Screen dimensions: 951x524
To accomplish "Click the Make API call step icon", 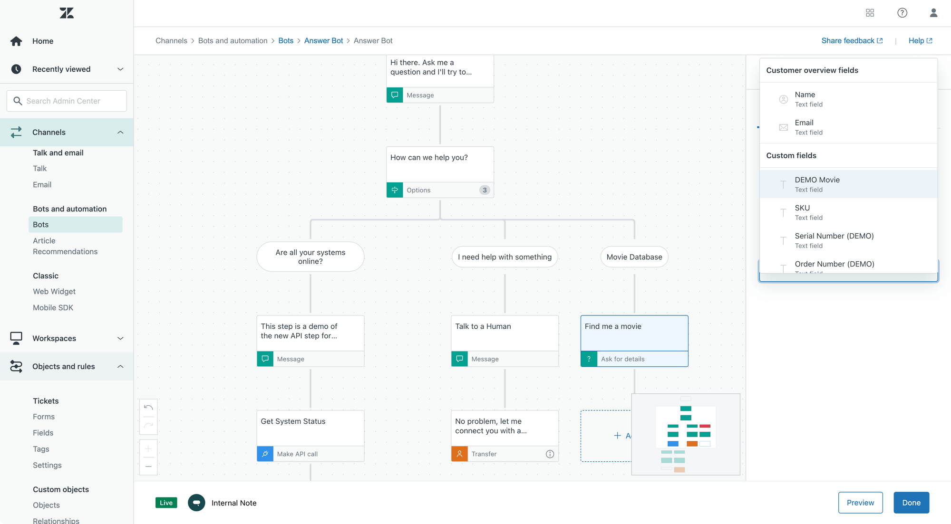I will pyautogui.click(x=265, y=454).
